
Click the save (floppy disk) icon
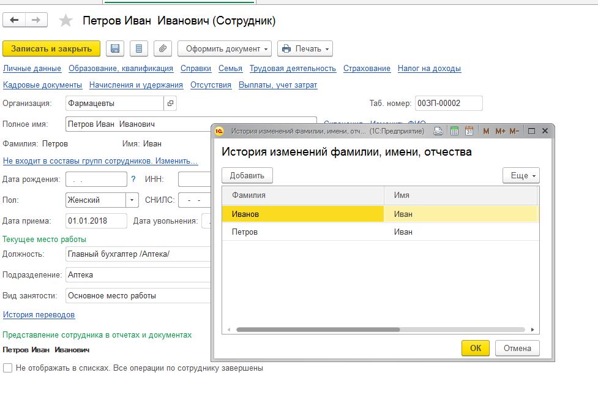115,48
